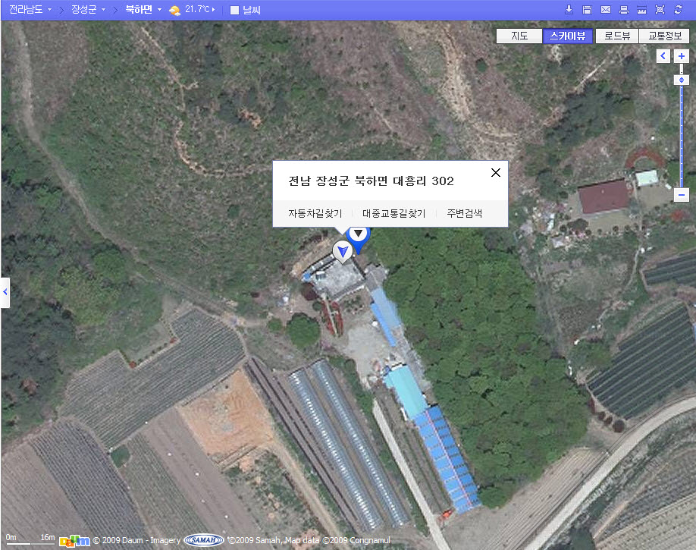Close the address info popup
The width and height of the screenshot is (696, 550).
496,172
